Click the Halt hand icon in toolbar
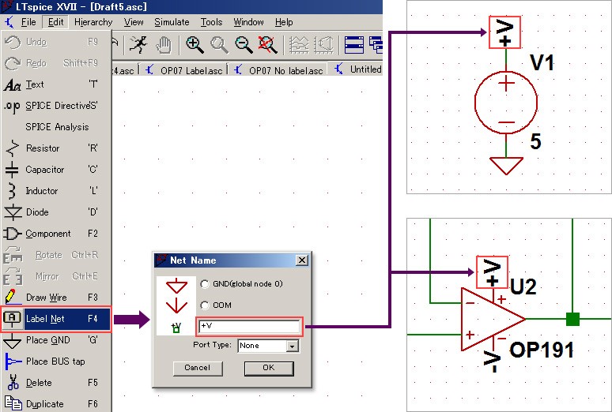Viewport: 612px width, 412px height. coord(164,44)
